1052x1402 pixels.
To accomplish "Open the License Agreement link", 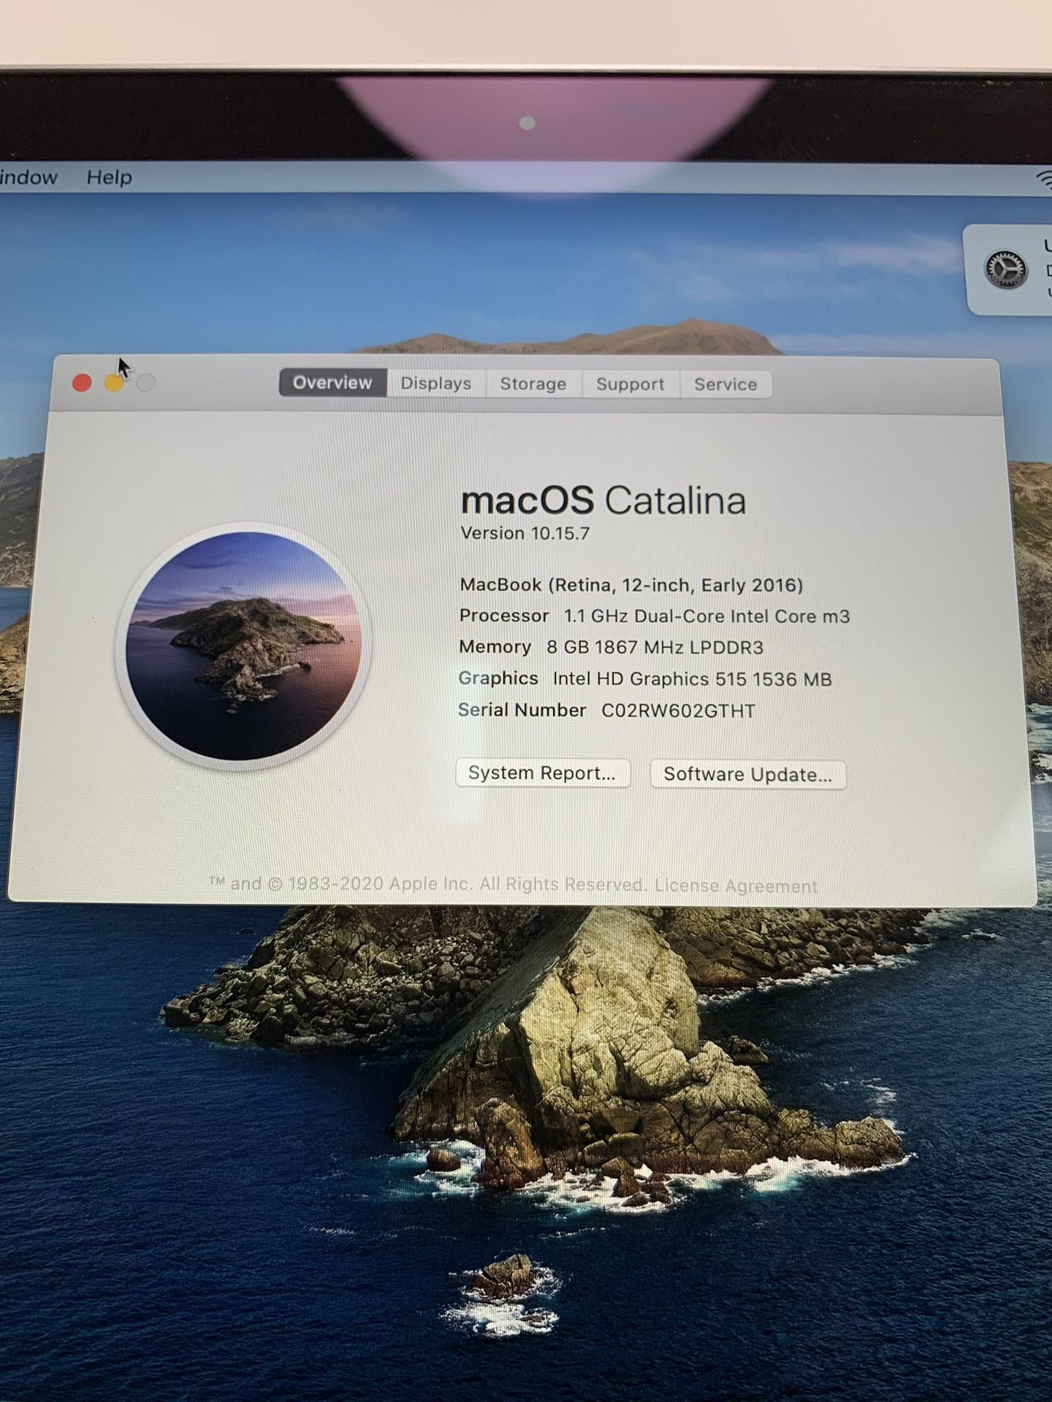I will (736, 886).
